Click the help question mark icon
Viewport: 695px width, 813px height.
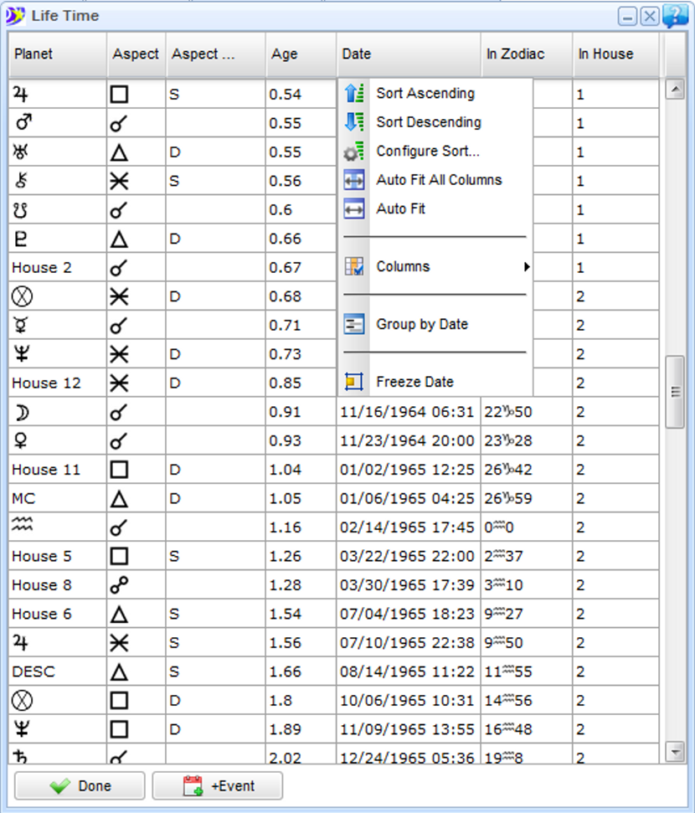pyautogui.click(x=675, y=16)
